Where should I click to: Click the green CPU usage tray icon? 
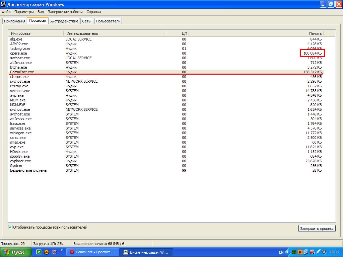[294, 252]
